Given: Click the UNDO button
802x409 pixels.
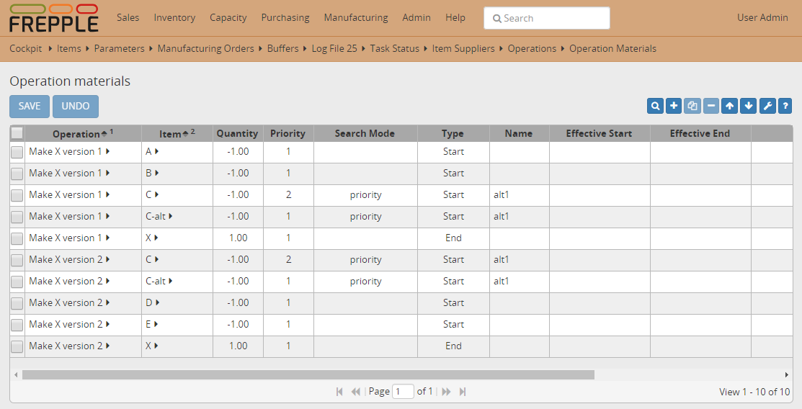Looking at the screenshot, I should 76,107.
